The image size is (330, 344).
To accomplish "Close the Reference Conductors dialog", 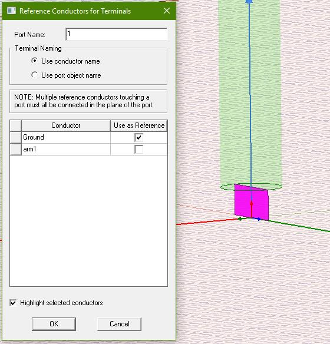I will 167,11.
